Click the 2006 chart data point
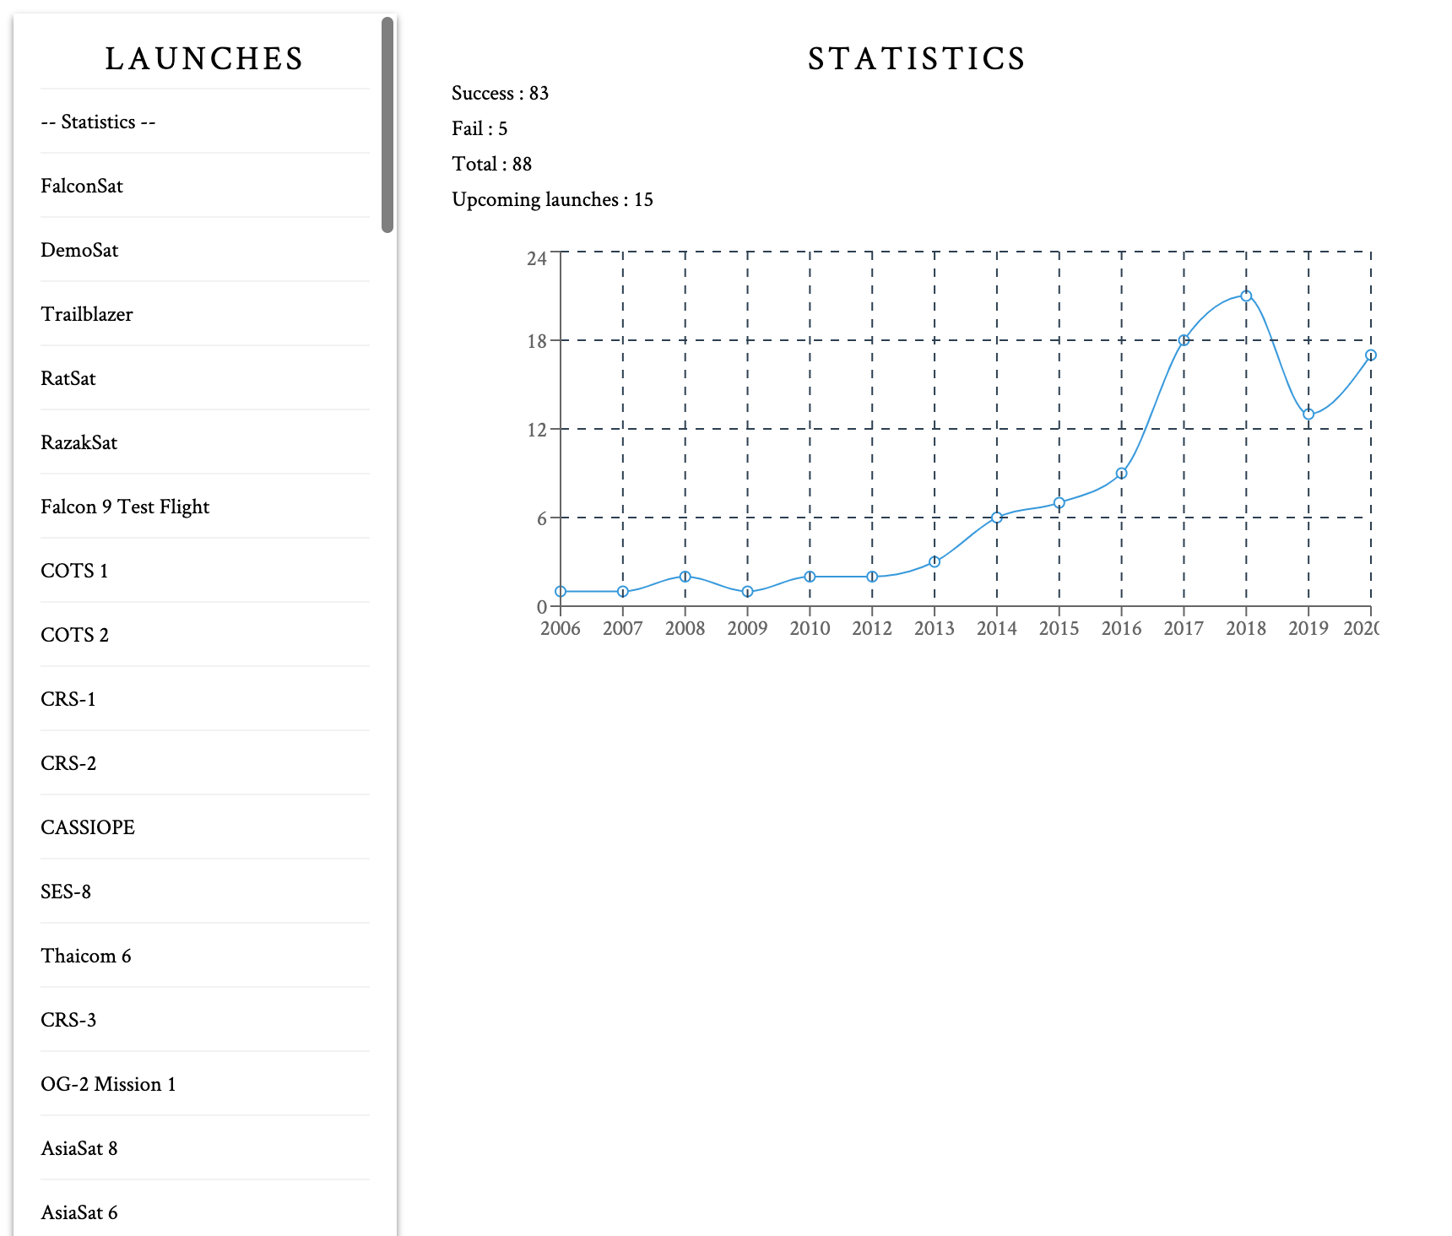Screen dimensions: 1452x1236 tap(561, 592)
